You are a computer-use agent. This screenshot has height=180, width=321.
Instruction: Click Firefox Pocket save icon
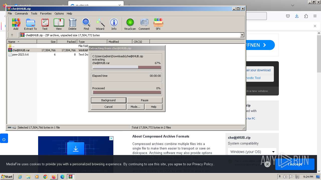(288, 16)
